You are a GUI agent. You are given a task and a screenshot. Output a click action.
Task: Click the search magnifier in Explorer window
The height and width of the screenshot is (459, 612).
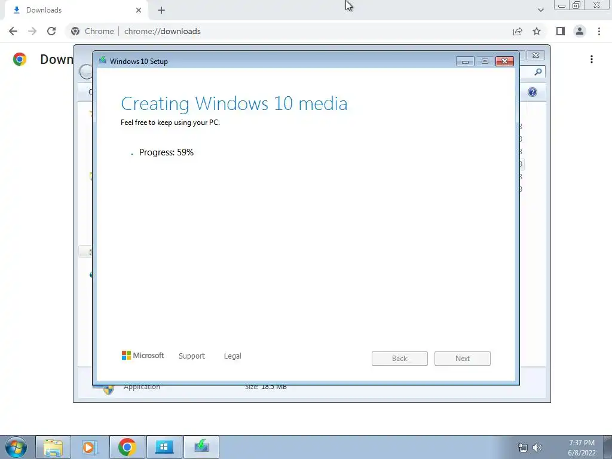coord(538,72)
